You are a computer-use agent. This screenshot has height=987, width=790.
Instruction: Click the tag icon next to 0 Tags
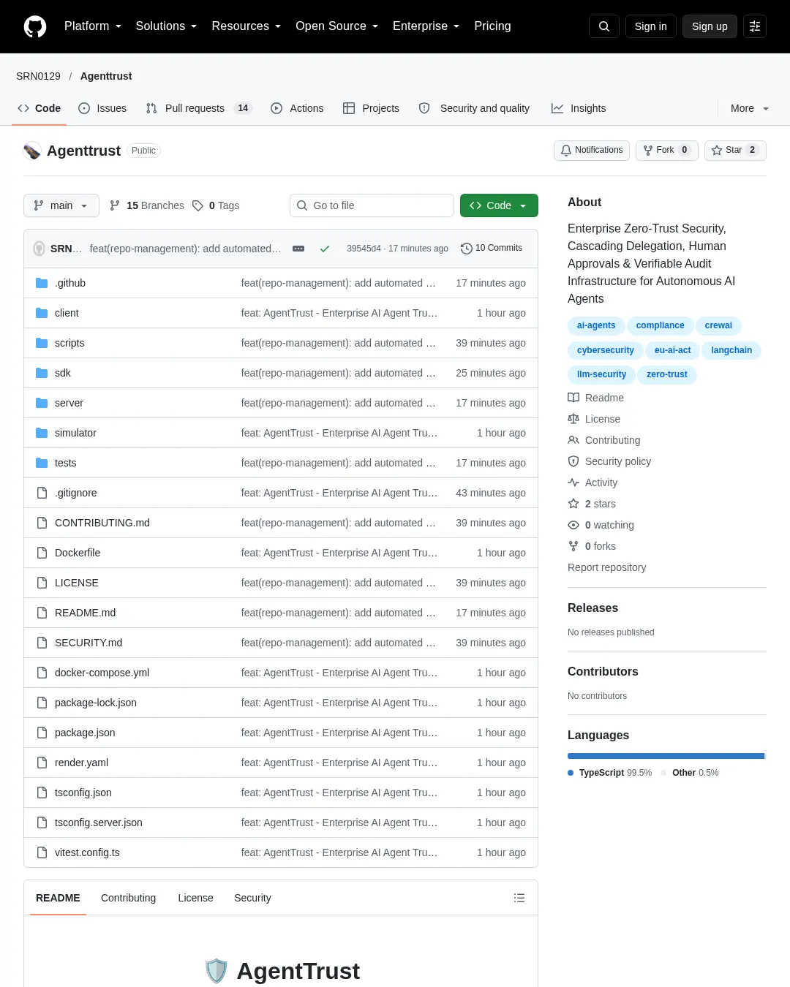tap(197, 205)
